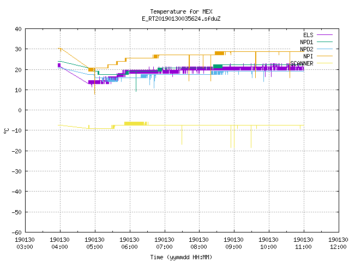
Task: Click the yellow SCANNER legend line sample
Action: click(324, 63)
